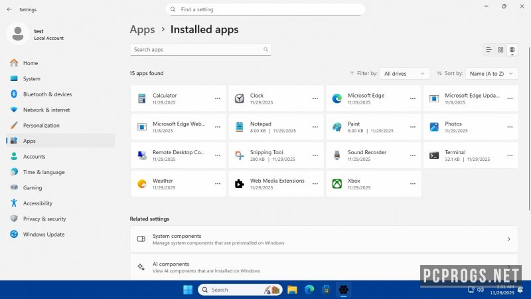Click the Clock app icon
The height and width of the screenshot is (299, 531).
click(240, 98)
